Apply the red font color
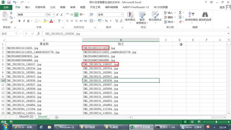The width and height of the screenshot is (231, 130). (x=51, y=21)
